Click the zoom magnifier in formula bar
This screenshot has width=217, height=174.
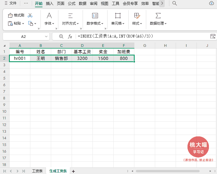tap(61, 36)
